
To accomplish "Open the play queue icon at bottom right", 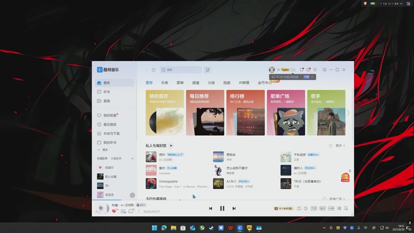I will click(346, 209).
